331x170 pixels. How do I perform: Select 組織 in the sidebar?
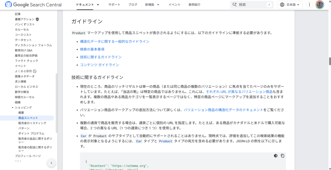pos(18,102)
